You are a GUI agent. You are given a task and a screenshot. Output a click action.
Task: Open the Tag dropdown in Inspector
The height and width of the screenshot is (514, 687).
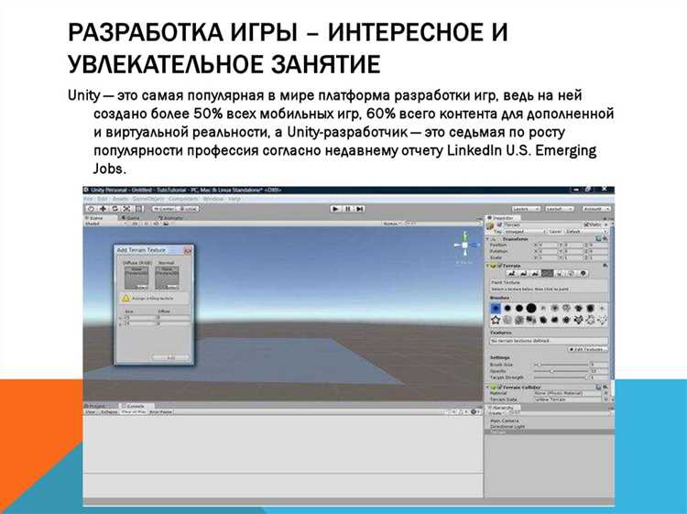tap(525, 232)
